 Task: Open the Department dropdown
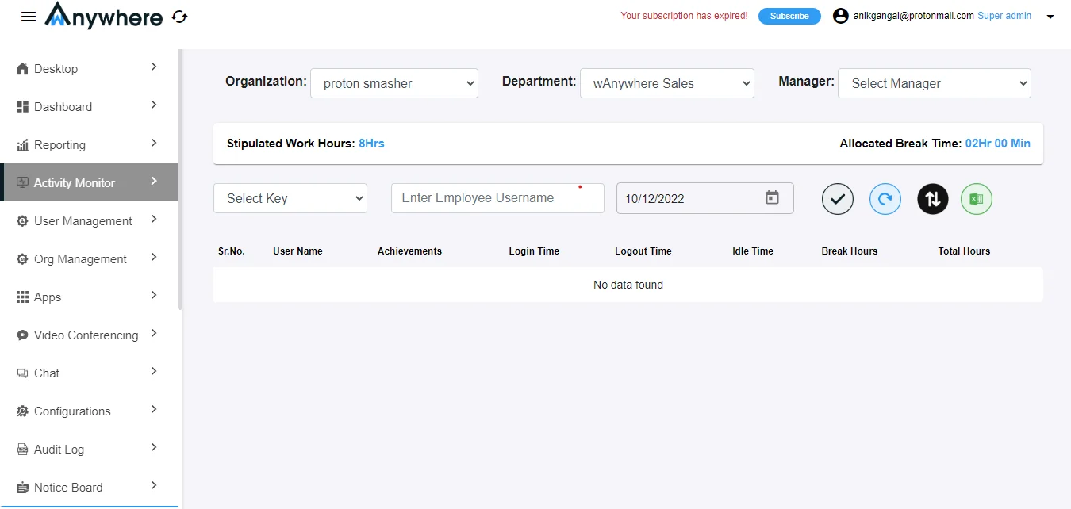click(667, 83)
